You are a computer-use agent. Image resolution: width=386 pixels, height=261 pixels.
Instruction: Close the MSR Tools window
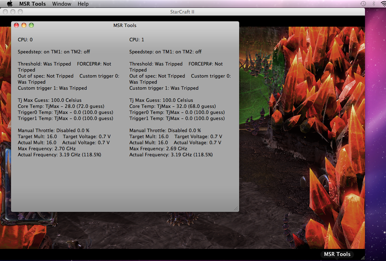[x=16, y=25]
